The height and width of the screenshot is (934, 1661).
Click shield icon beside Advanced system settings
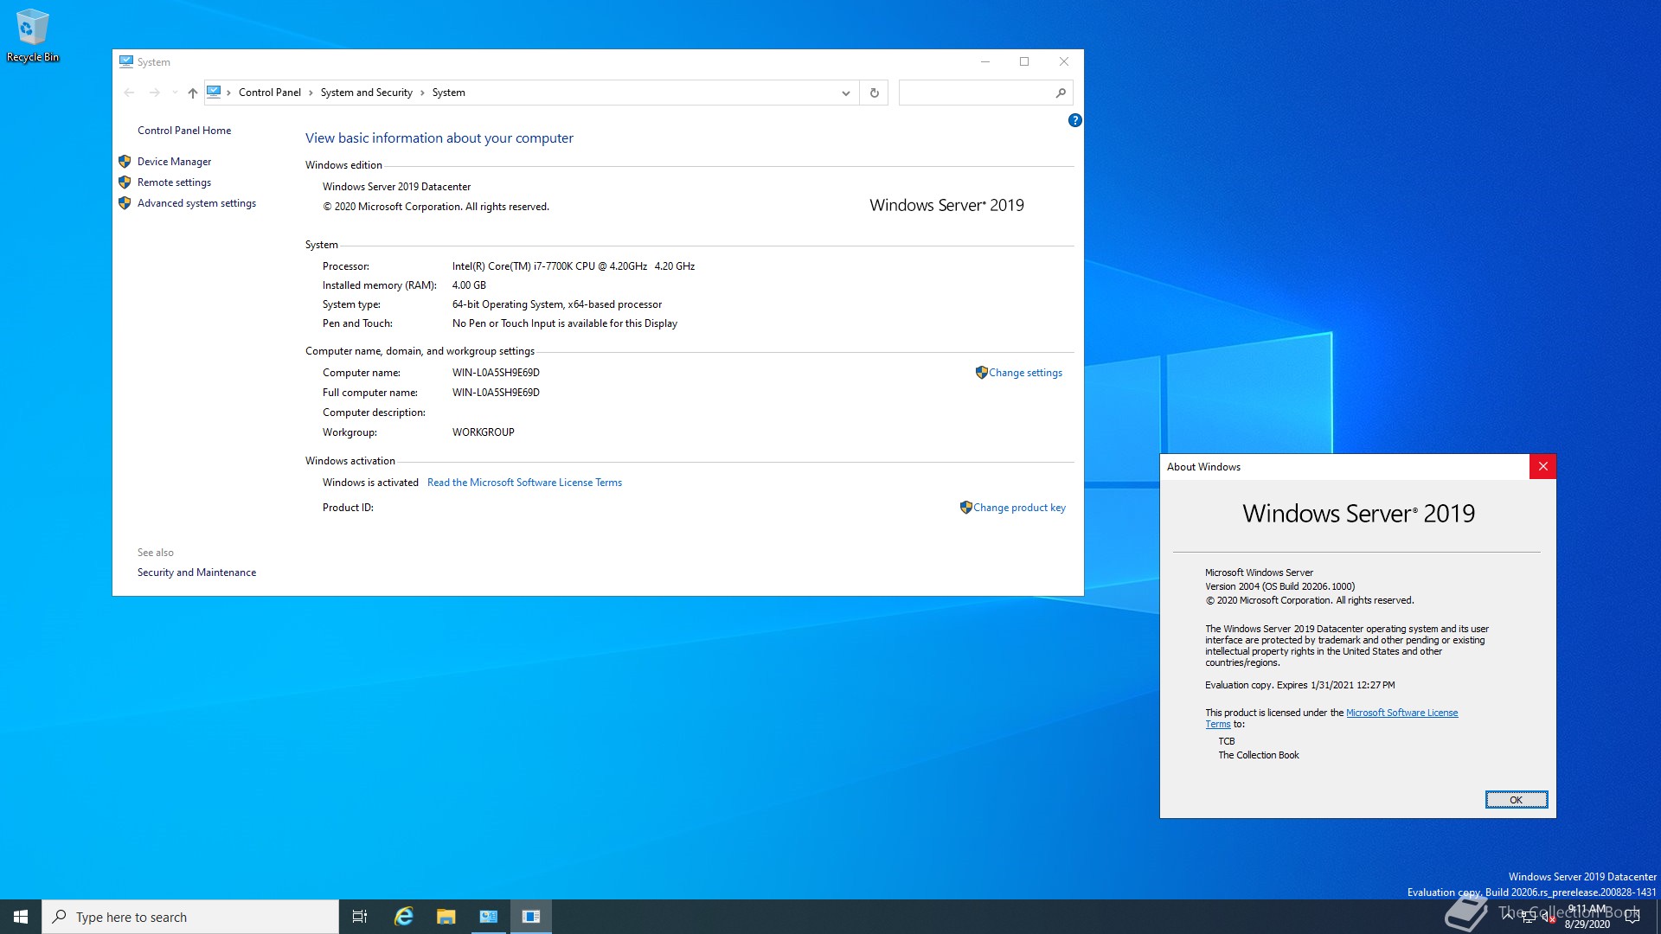(x=125, y=203)
